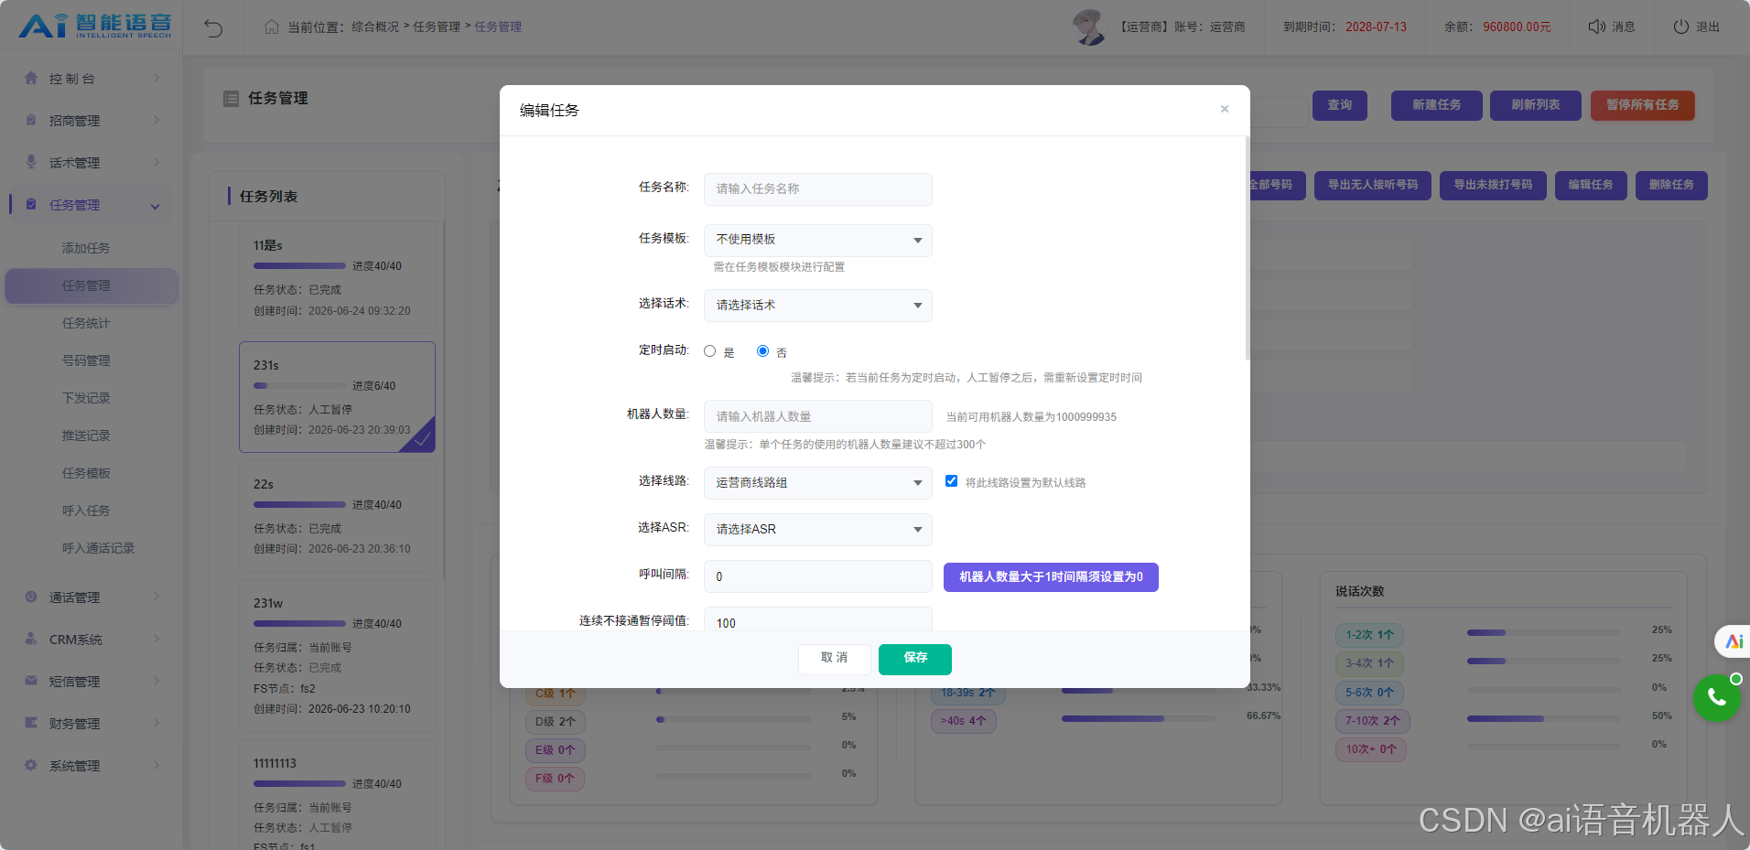Click the back arrow icon in header
1750x850 pixels.
(213, 27)
